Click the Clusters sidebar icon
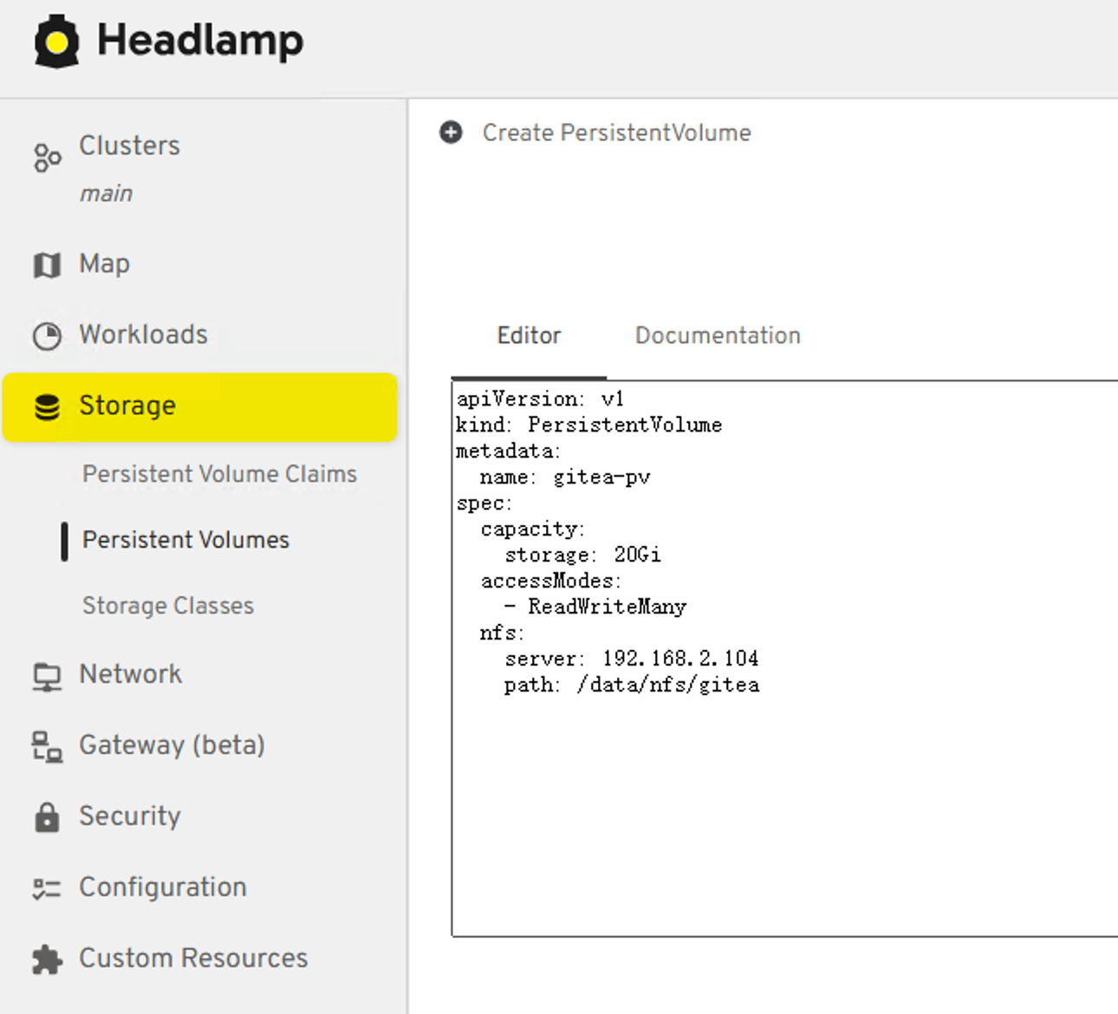The width and height of the screenshot is (1118, 1014). [x=47, y=158]
